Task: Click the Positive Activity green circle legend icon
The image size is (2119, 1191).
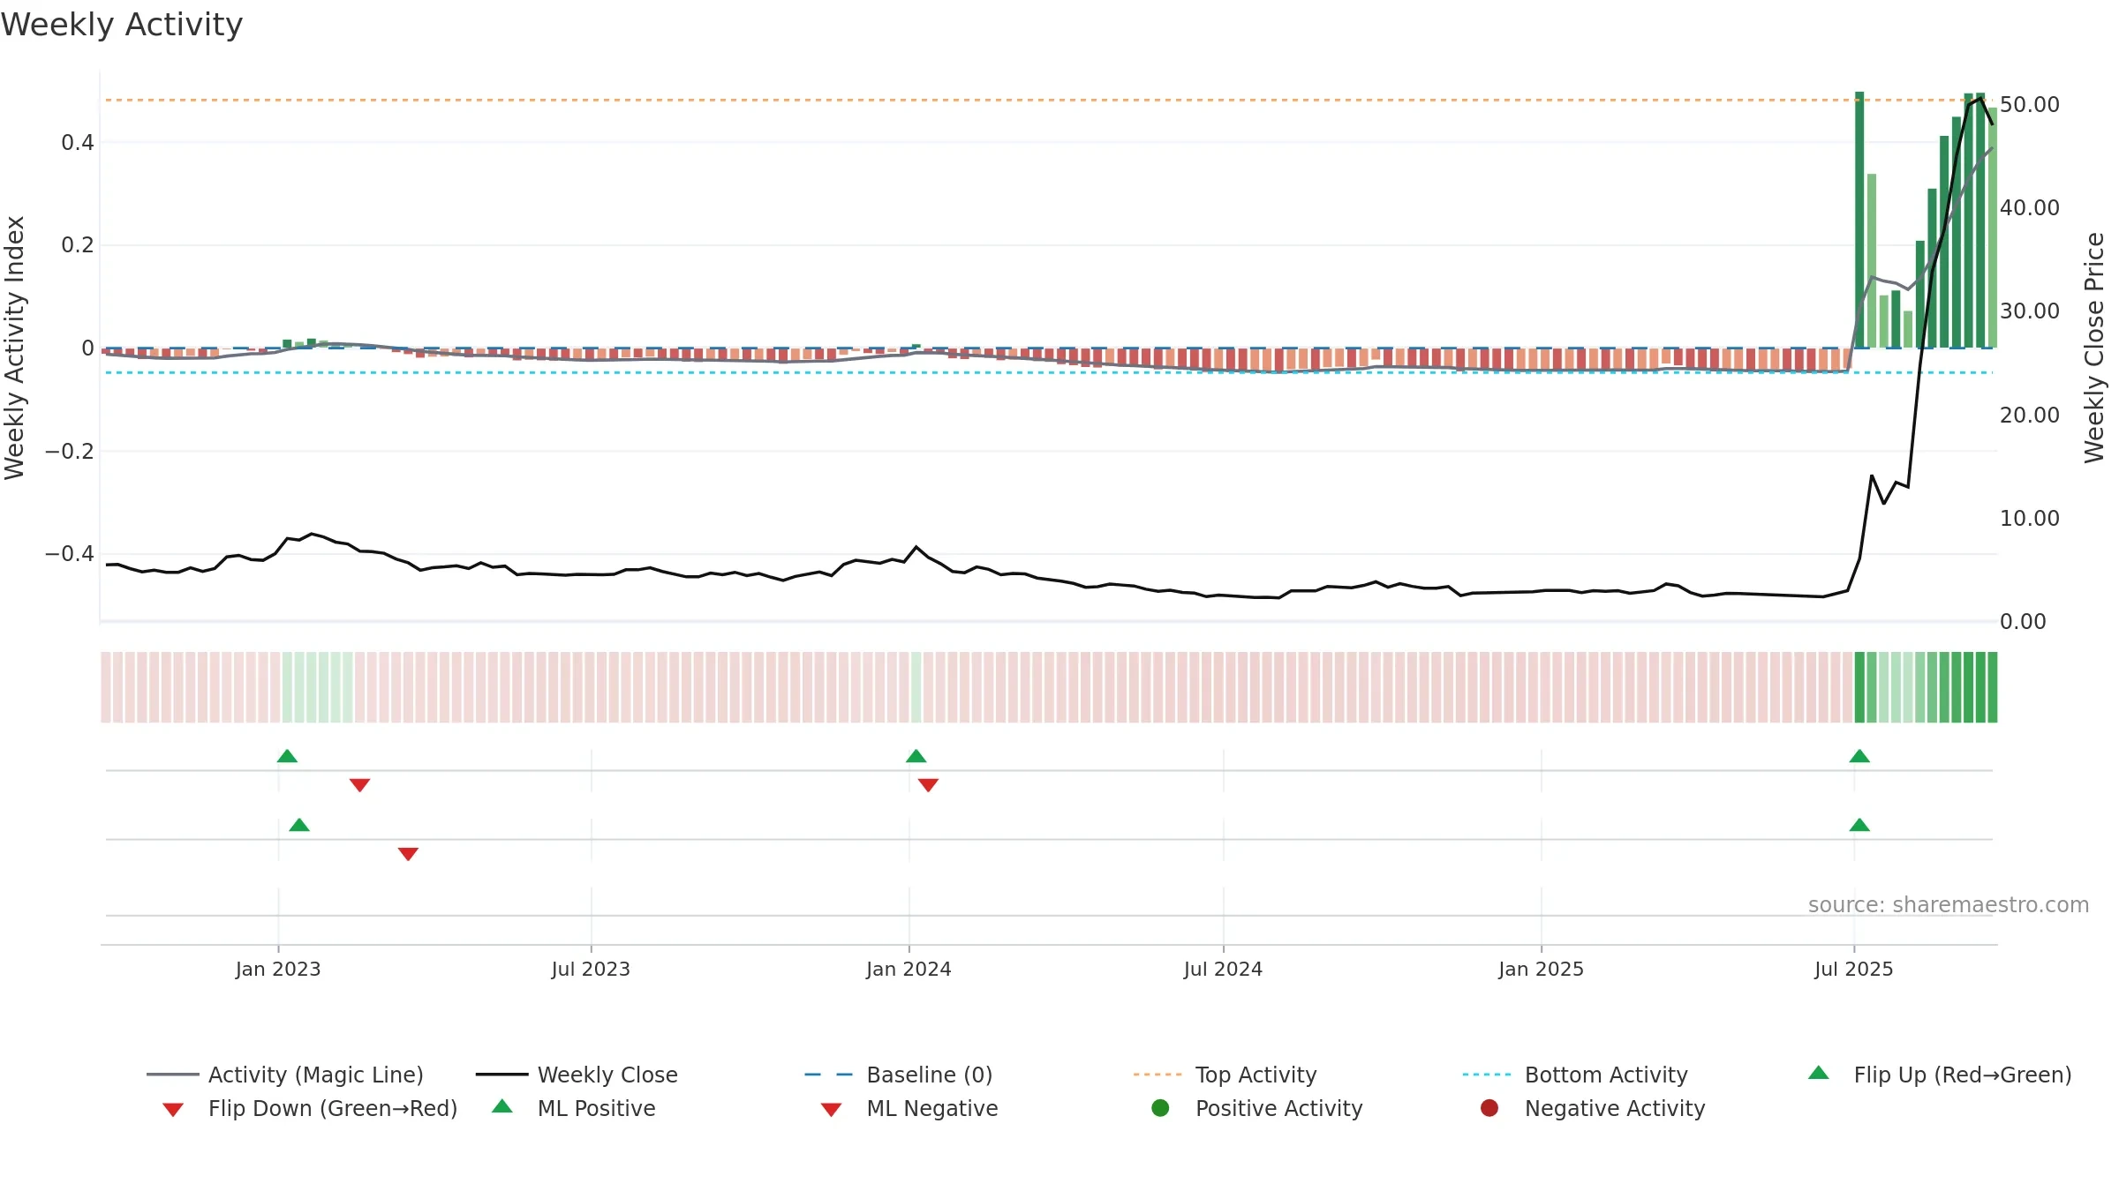Action: [1160, 1108]
